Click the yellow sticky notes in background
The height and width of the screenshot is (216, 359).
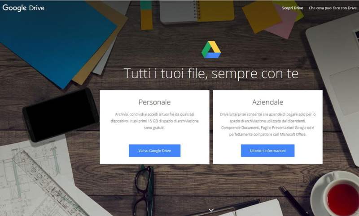[262, 17]
